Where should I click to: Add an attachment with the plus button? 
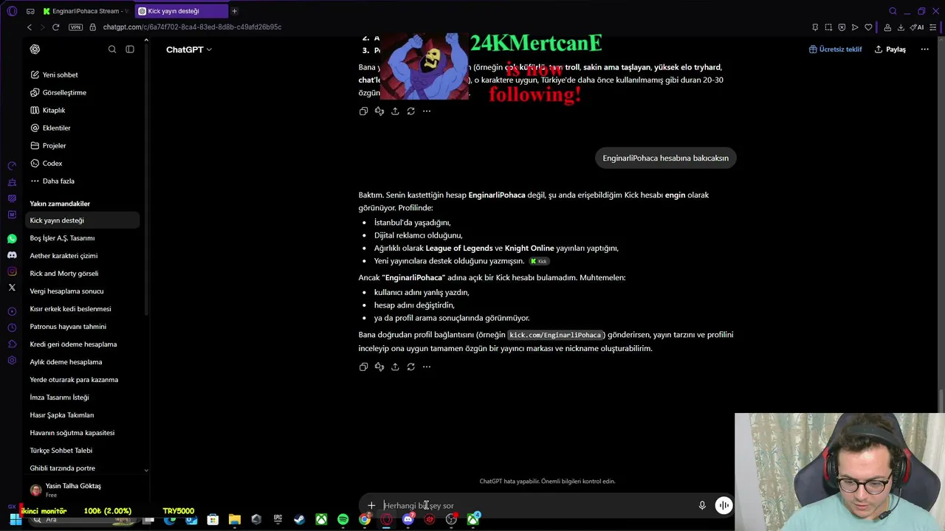371,505
